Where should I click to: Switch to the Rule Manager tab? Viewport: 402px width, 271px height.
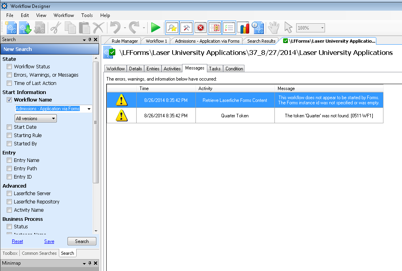(125, 41)
